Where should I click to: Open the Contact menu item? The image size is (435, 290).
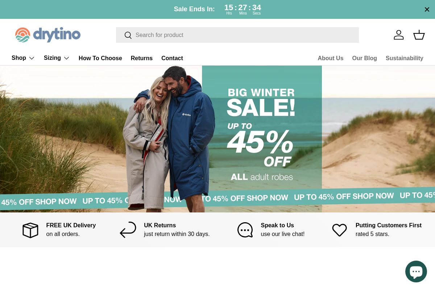(x=172, y=58)
